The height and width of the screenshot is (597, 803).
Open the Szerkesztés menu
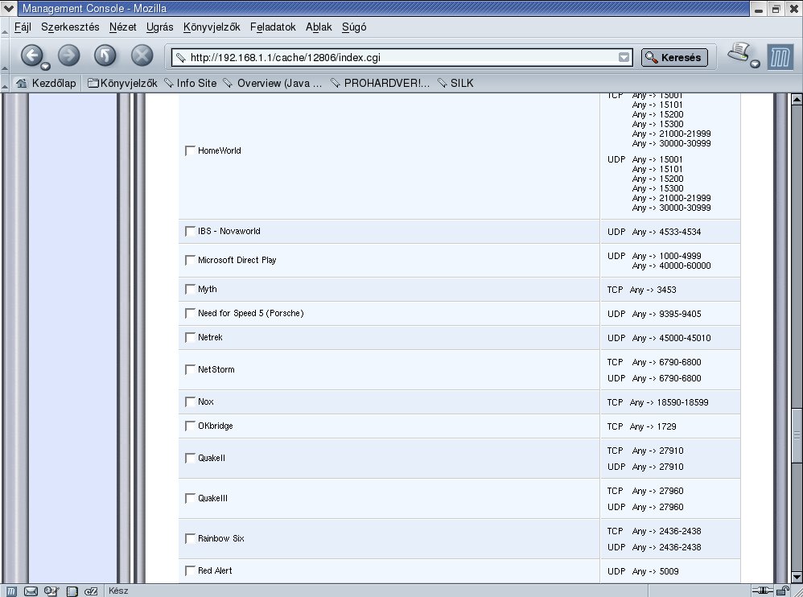click(x=70, y=27)
